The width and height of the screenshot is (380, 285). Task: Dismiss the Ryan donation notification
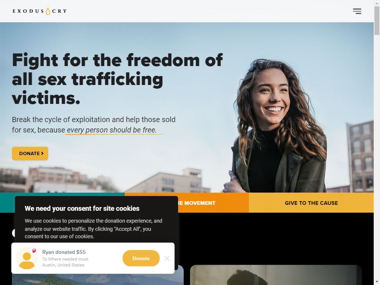click(167, 258)
